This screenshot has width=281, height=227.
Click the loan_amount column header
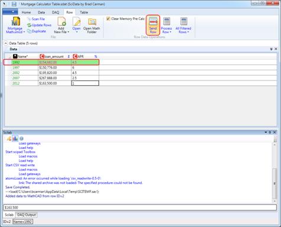pos(54,57)
